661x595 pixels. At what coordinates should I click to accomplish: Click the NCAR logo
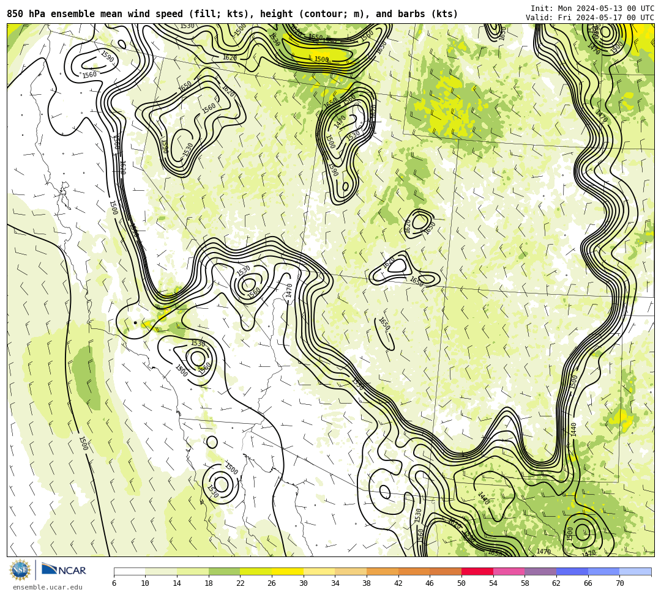pos(64,570)
